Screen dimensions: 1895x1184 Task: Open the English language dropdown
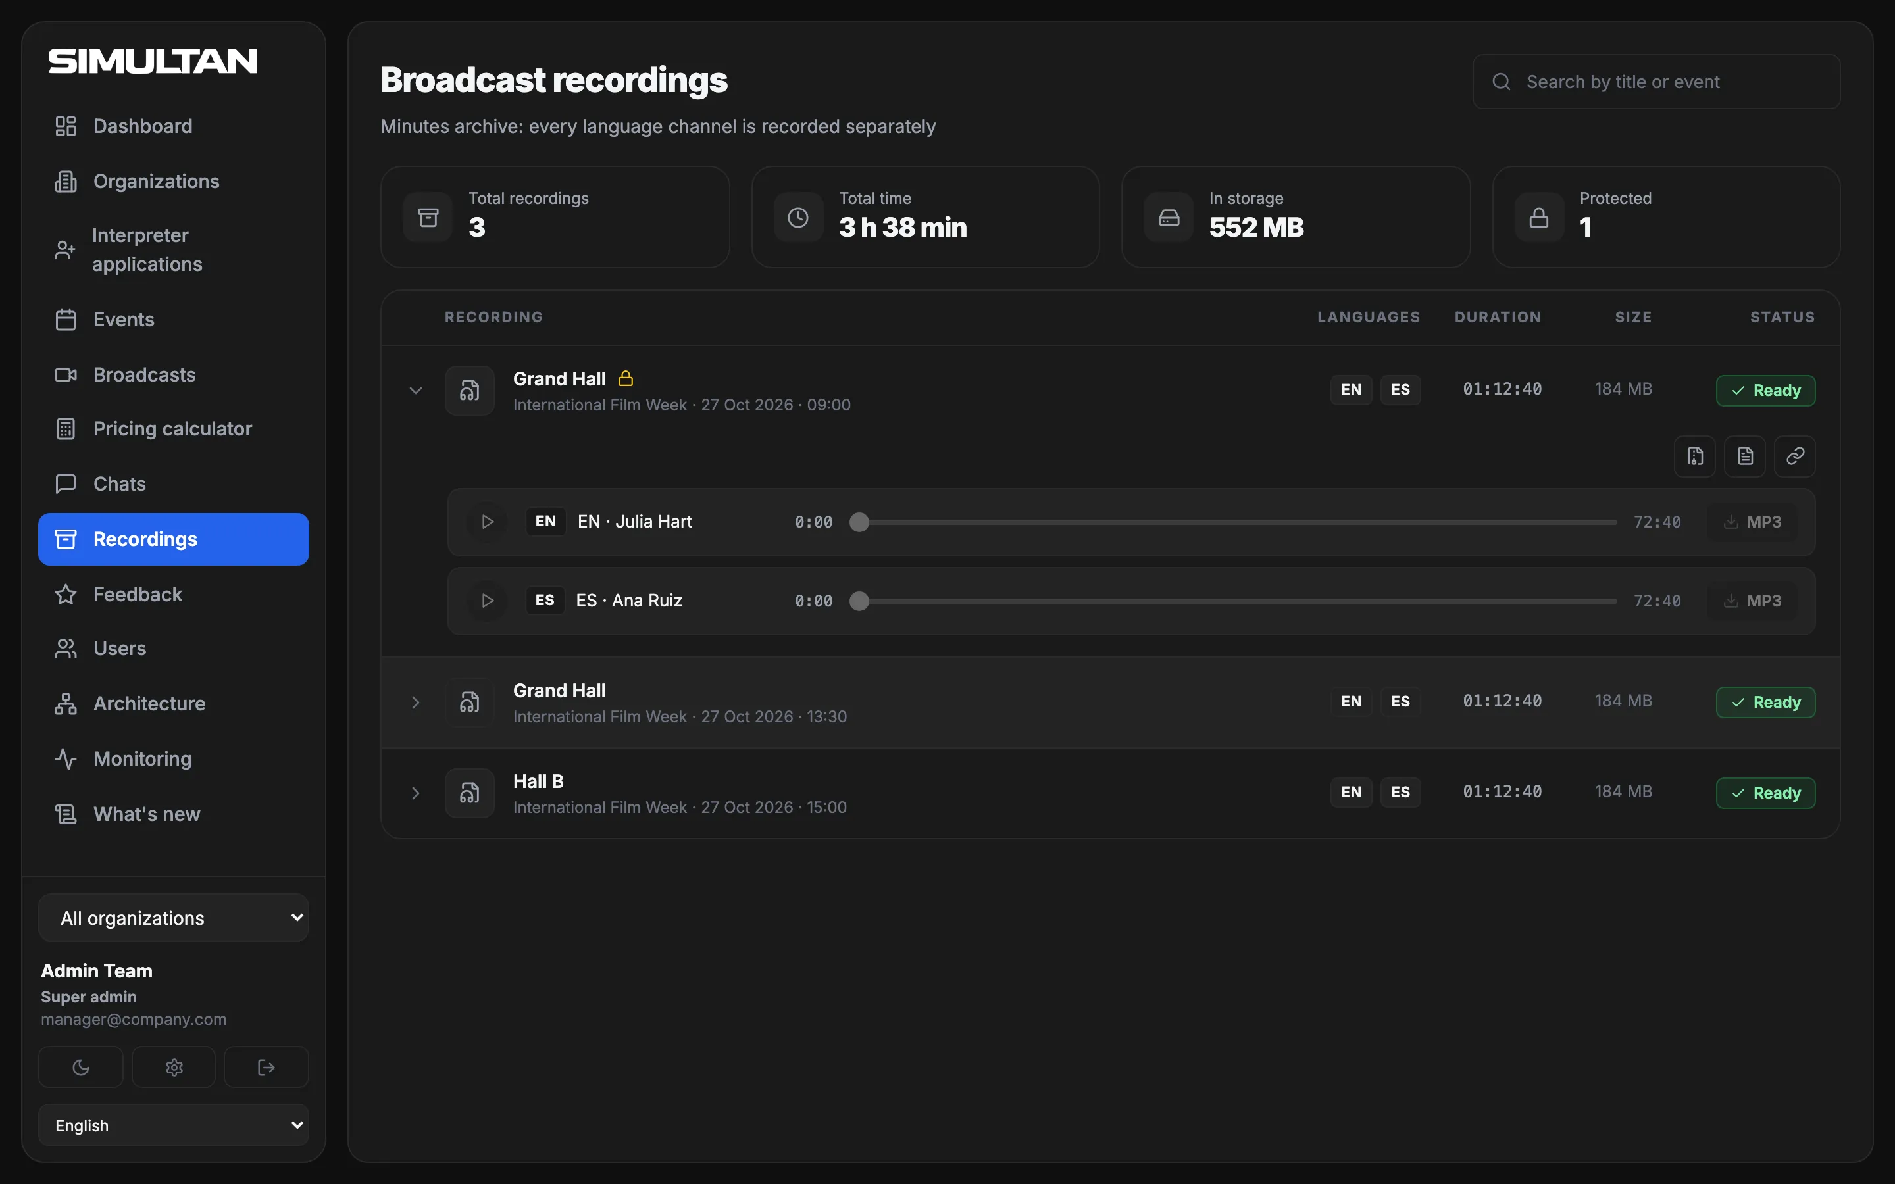[x=173, y=1125]
